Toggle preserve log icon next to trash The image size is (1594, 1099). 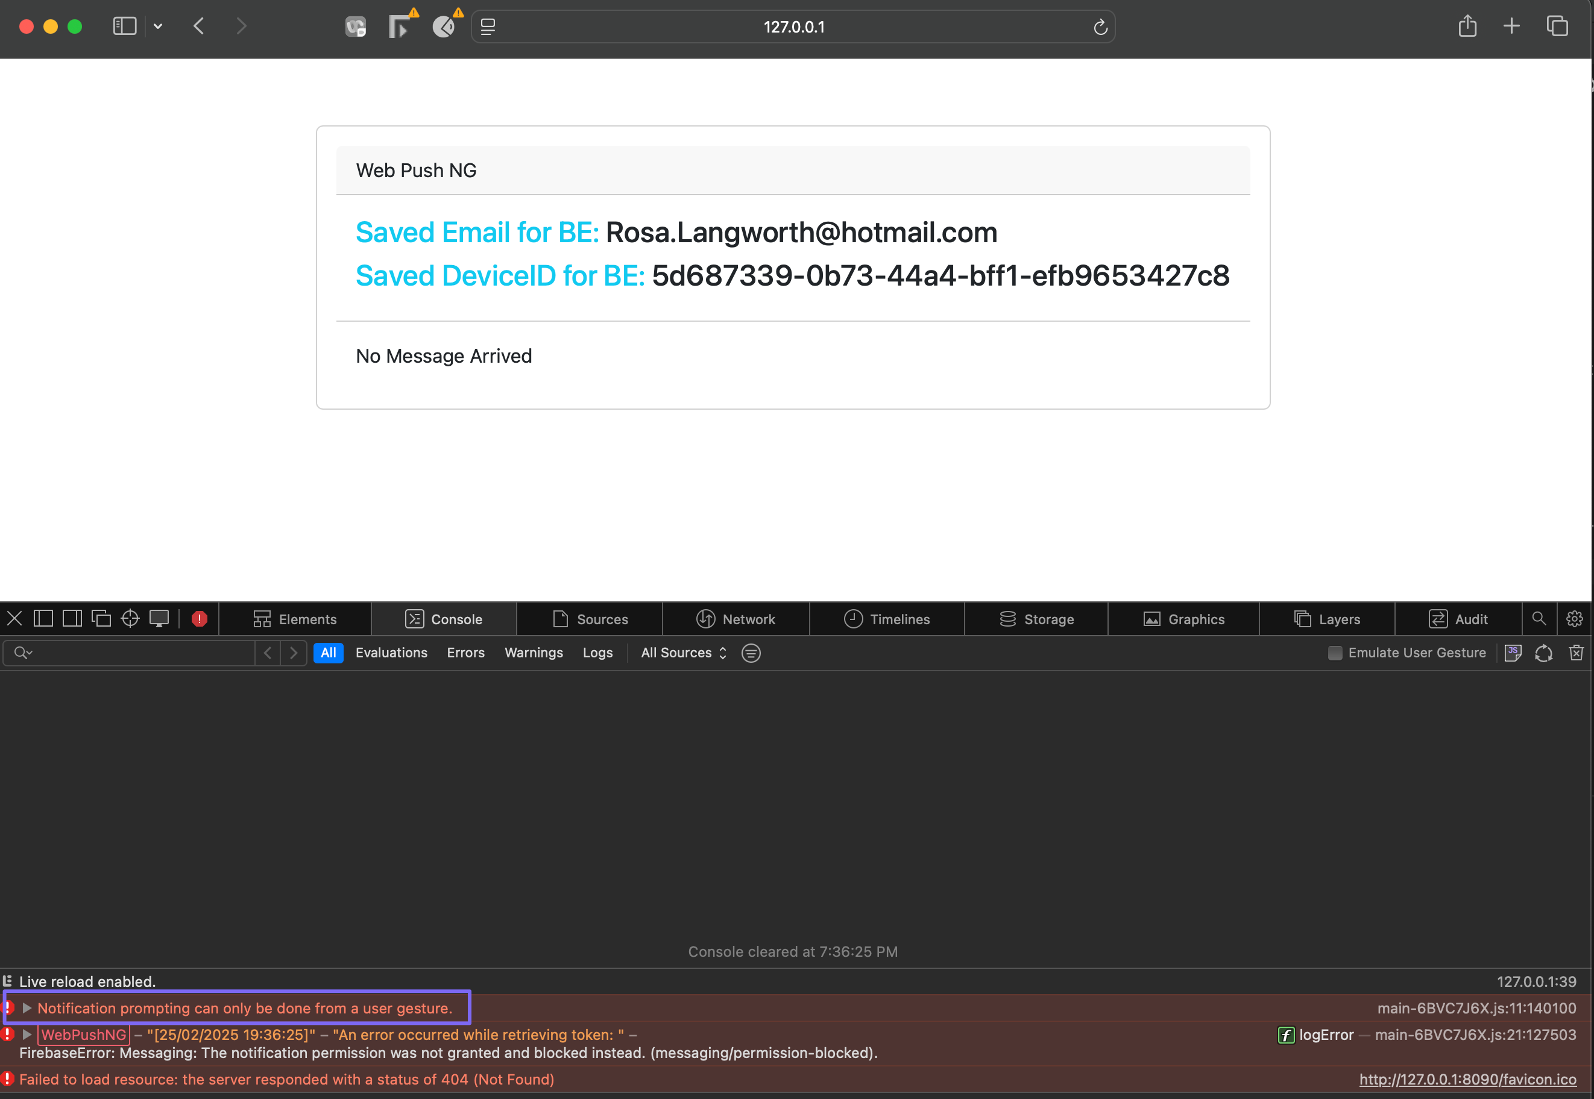click(x=1544, y=653)
